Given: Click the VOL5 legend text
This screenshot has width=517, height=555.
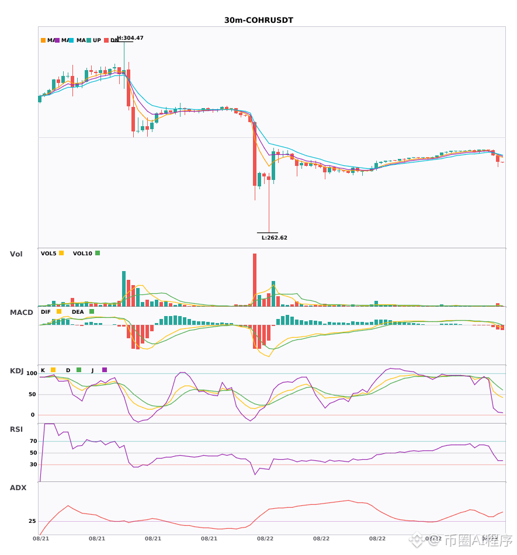Looking at the screenshot, I should pyautogui.click(x=48, y=254).
